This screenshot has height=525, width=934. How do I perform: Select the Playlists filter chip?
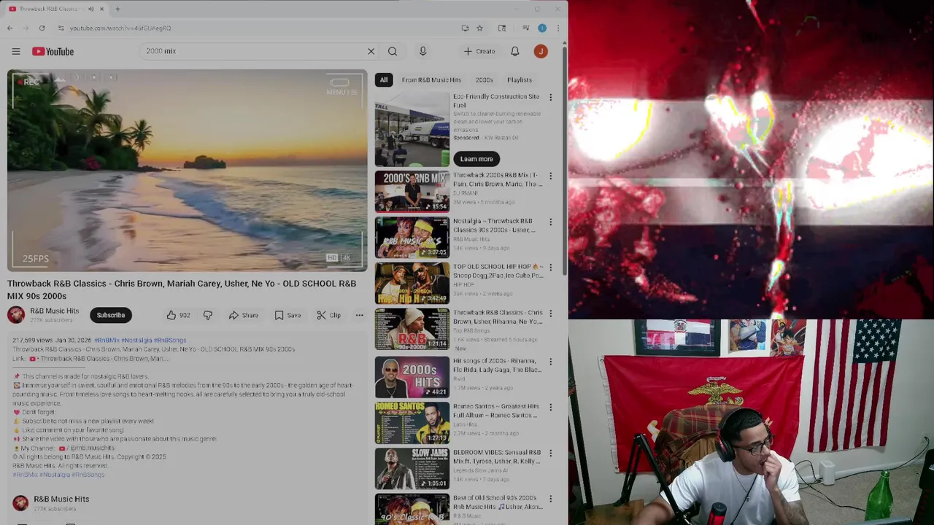click(520, 79)
